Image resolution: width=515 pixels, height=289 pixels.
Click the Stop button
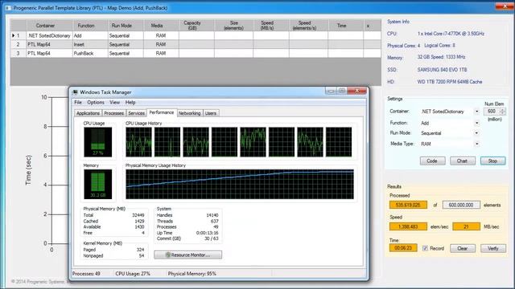(x=492, y=161)
